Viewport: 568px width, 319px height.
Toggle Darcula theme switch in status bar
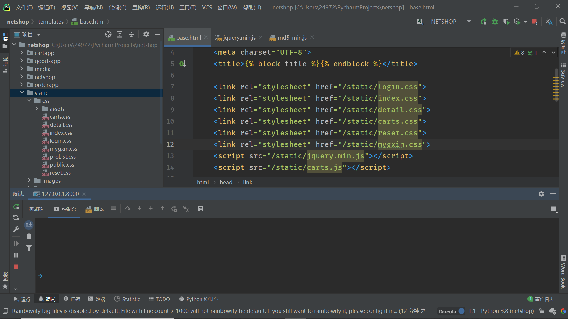461,311
